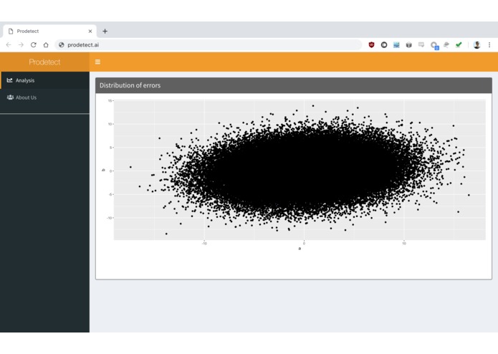Open the Chrome three-dot menu
Screen dimensions: 498x354
coord(489,44)
